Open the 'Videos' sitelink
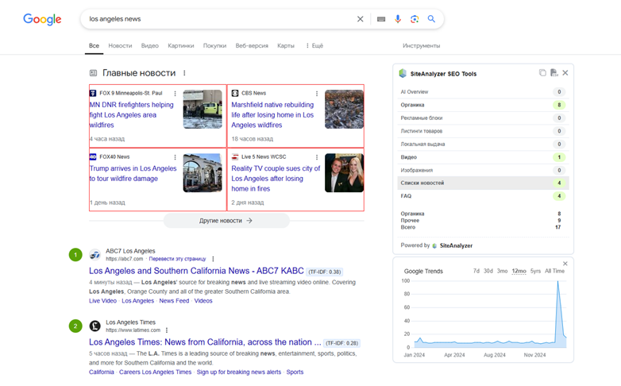This screenshot has height=386, width=621. tap(203, 301)
